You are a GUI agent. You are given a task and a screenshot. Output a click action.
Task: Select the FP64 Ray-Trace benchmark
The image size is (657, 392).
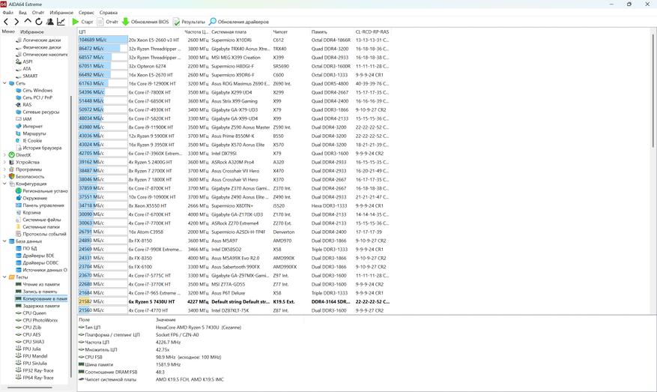[34, 378]
